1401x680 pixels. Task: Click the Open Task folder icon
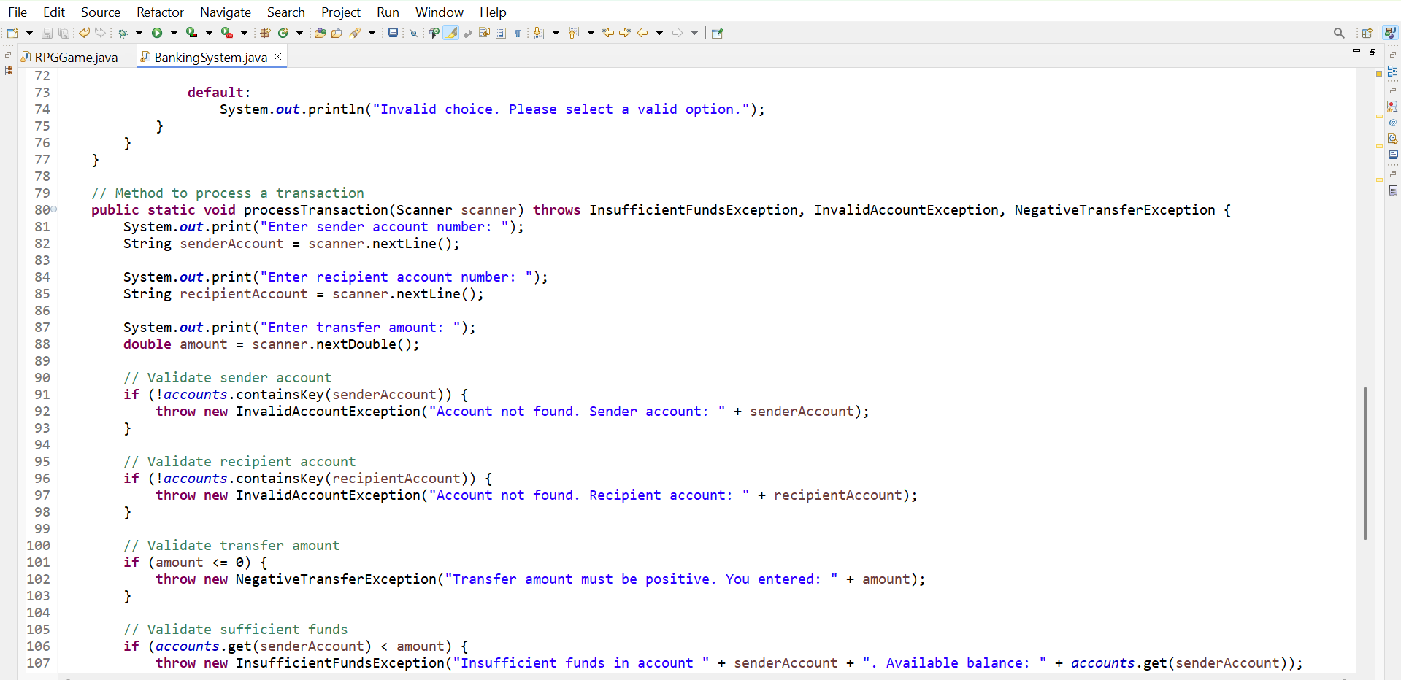pos(337,33)
